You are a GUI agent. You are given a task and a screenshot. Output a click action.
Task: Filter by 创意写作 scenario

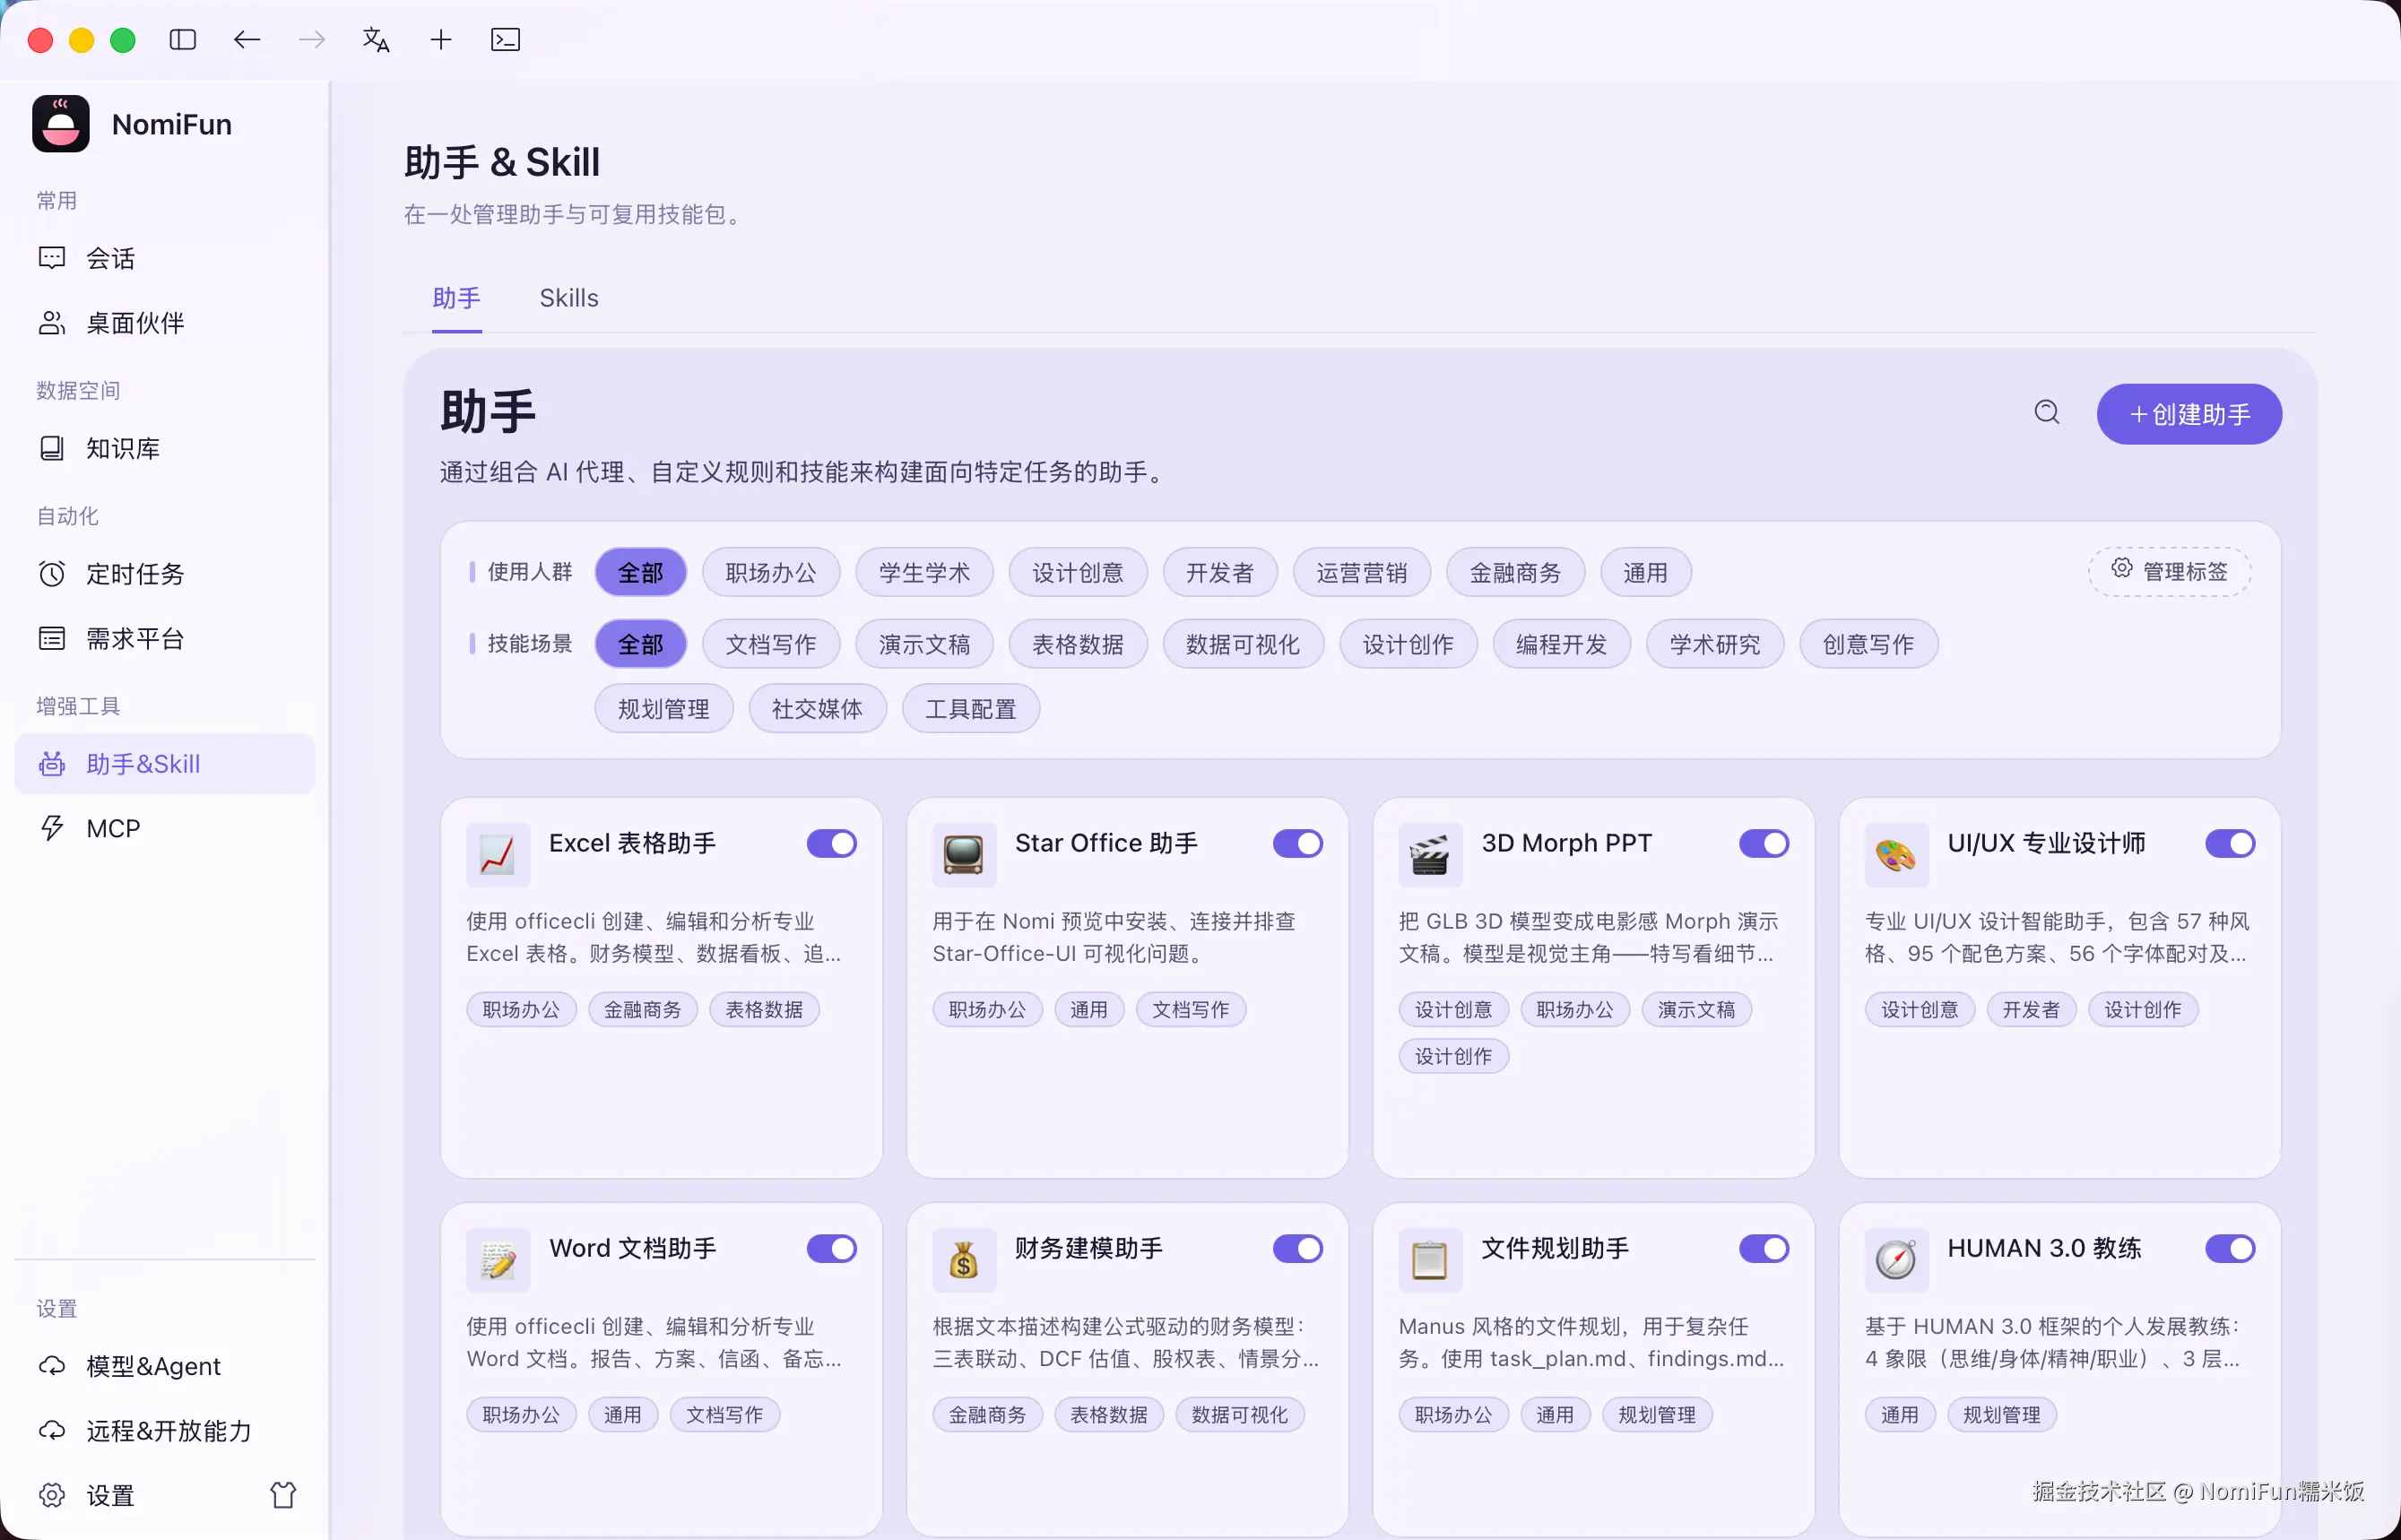1869,644
